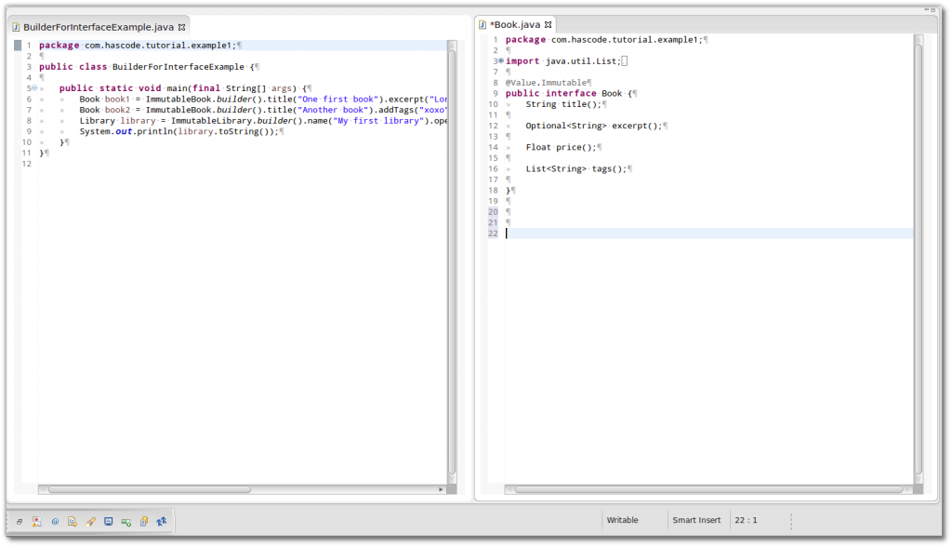Open the Problems fast view icon
The image size is (952, 547).
click(37, 522)
